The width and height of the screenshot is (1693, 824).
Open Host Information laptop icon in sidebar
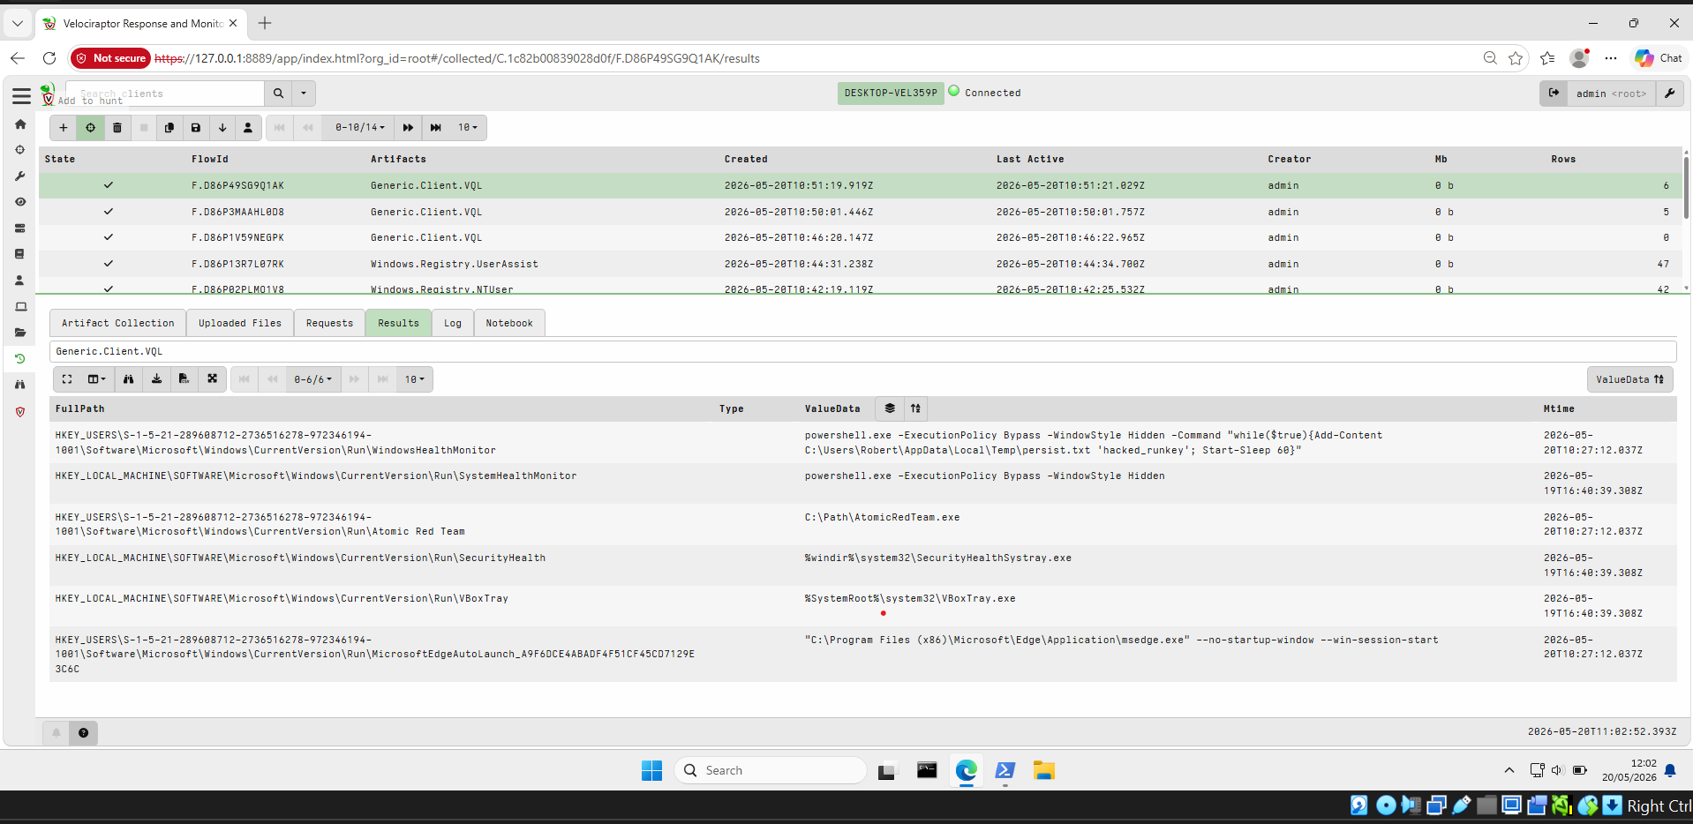click(20, 307)
